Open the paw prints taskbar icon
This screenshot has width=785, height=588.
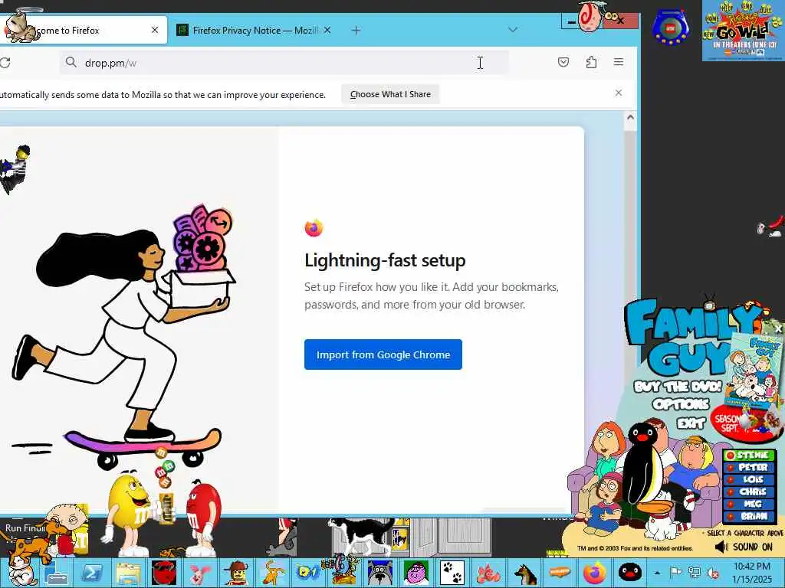pos(452,573)
